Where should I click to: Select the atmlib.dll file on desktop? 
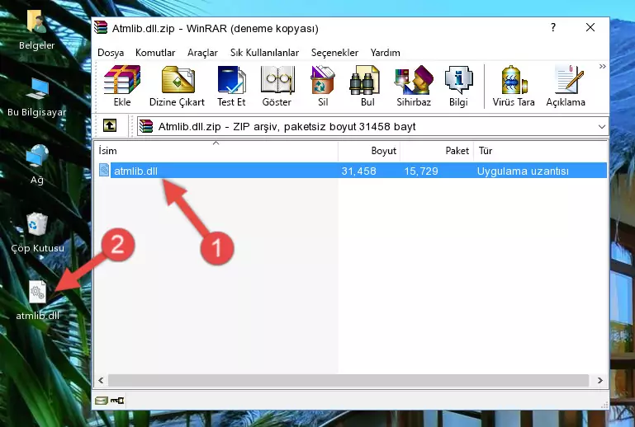[x=38, y=300]
